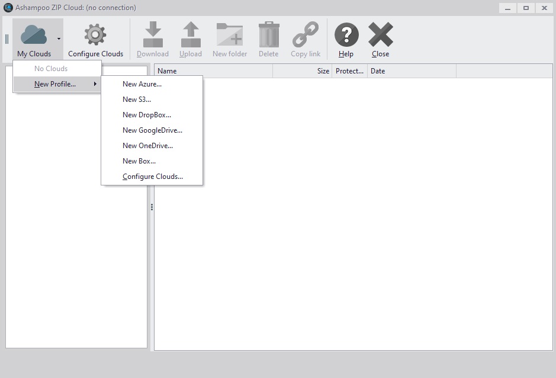
Task: Open Configure Clouds... from submenu
Action: pos(153,177)
